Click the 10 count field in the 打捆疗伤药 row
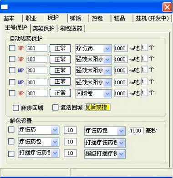The image size is (173, 178). (x=70, y=153)
